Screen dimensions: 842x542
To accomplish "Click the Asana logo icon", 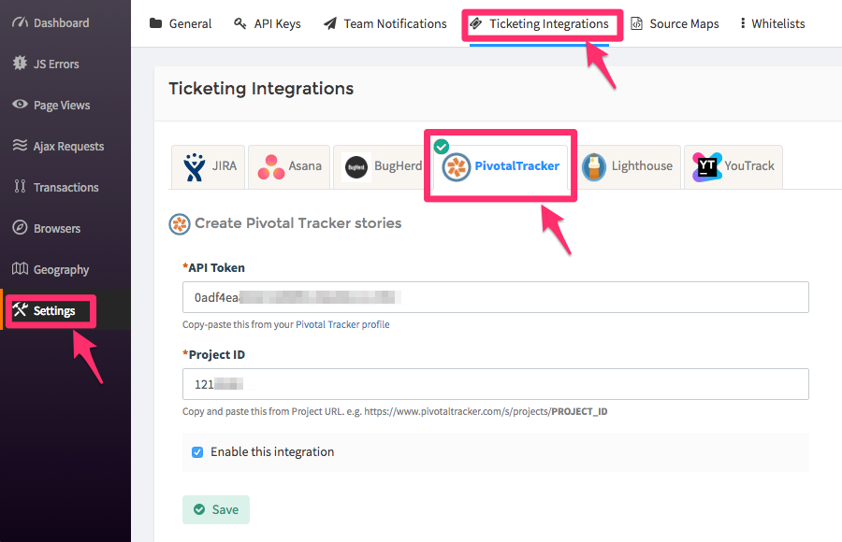I will click(x=271, y=167).
